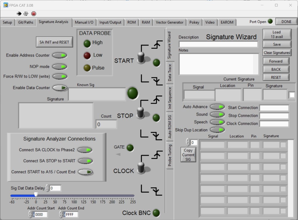Flip the START edge toggle switch
The width and height of the screenshot is (298, 220).
click(141, 57)
